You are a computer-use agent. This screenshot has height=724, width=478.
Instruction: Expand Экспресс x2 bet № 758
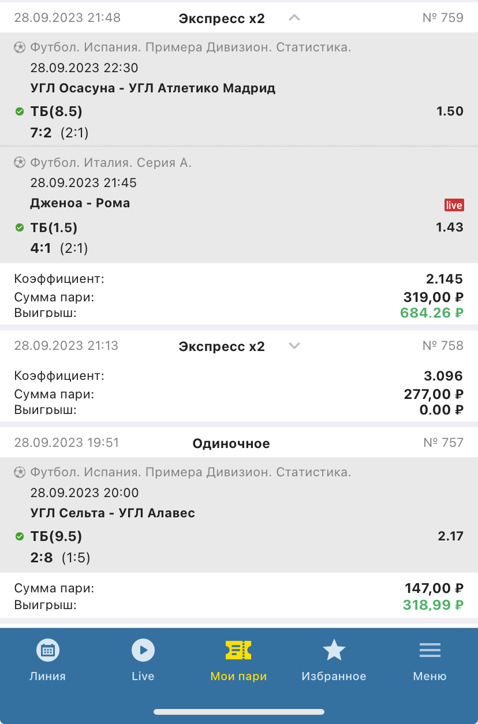click(x=294, y=346)
